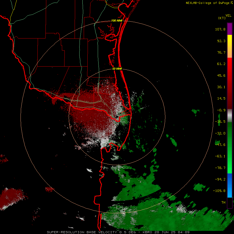Click the -32.0 velocity scale value
This screenshot has width=234, height=234.
click(220, 133)
